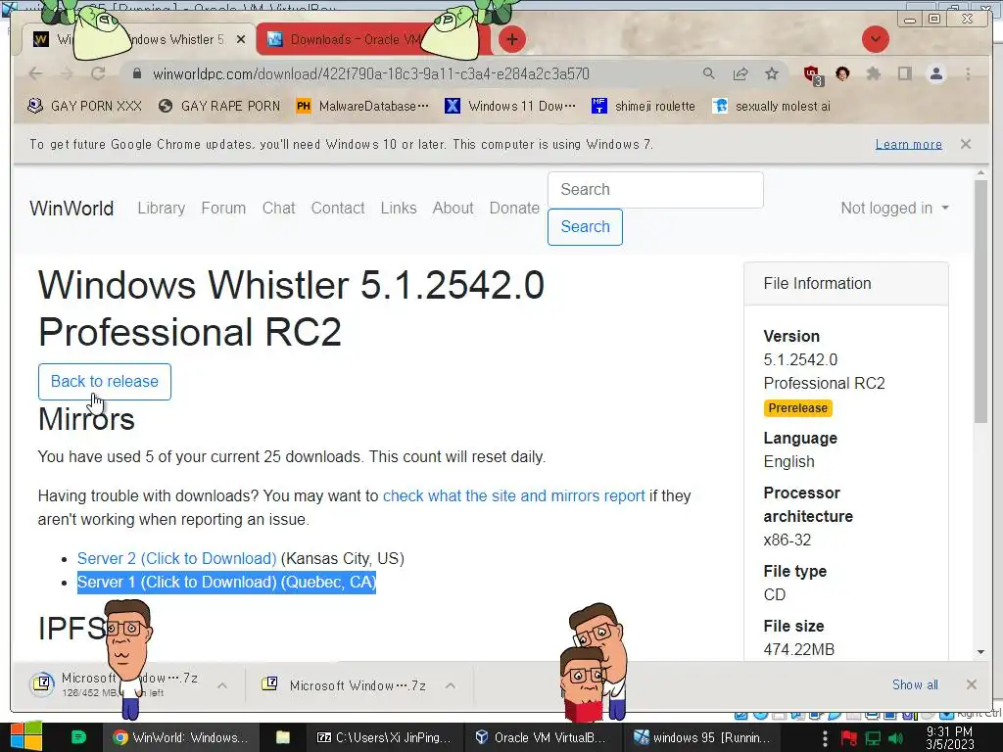Click Show all downloads
The height and width of the screenshot is (752, 1003).
pyautogui.click(x=915, y=684)
